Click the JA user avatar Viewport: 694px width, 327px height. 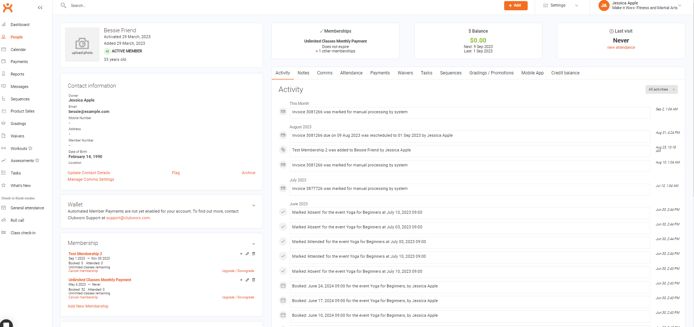604,5
